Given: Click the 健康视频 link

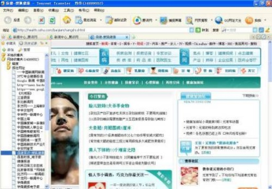Looking at the screenshot, I should pos(225,53).
